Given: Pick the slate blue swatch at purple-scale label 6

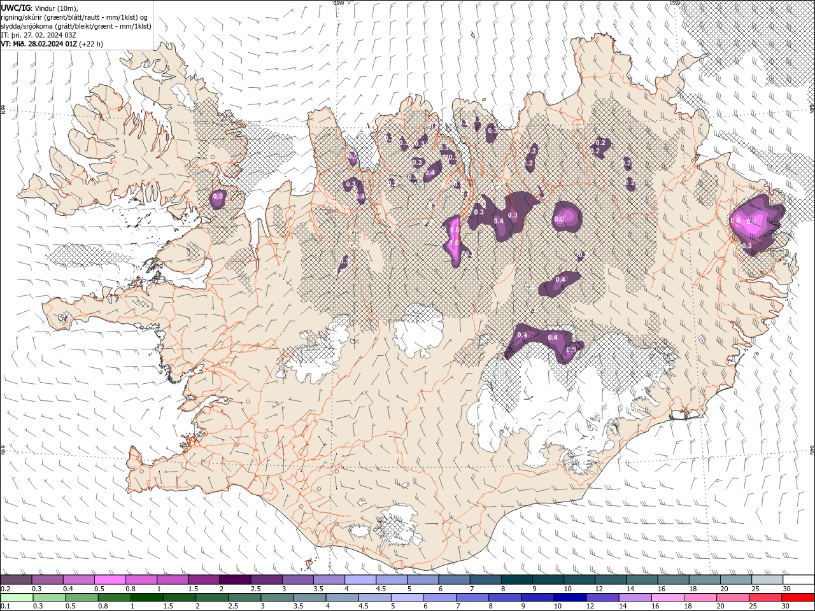Looking at the screenshot, I should coord(454,580).
